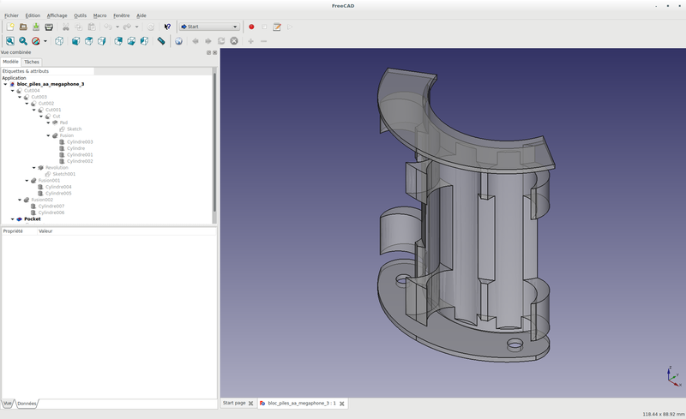Close the Start page tab
Image resolution: width=686 pixels, height=419 pixels.
coord(250,404)
